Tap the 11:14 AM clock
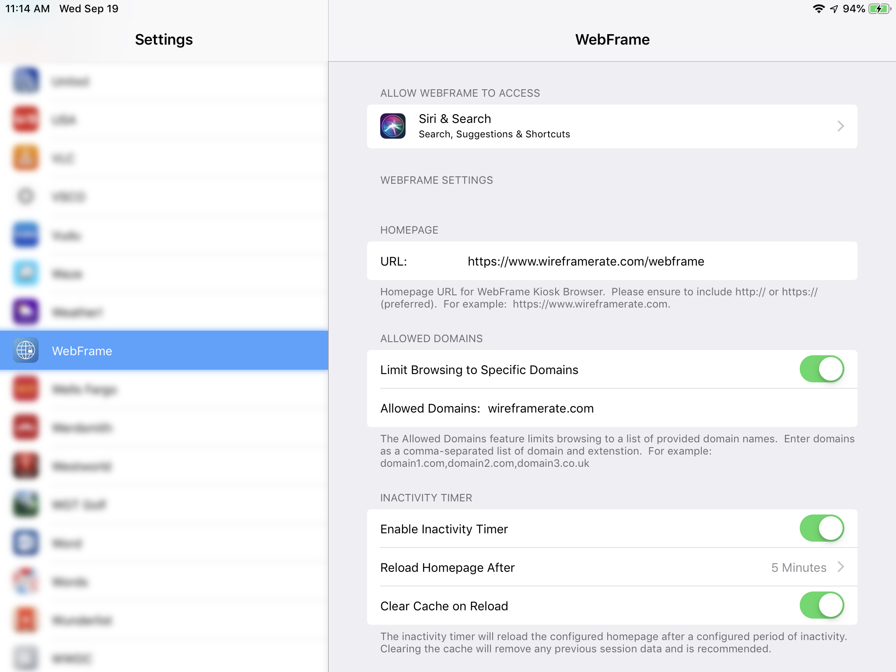This screenshot has height=672, width=896. click(28, 9)
